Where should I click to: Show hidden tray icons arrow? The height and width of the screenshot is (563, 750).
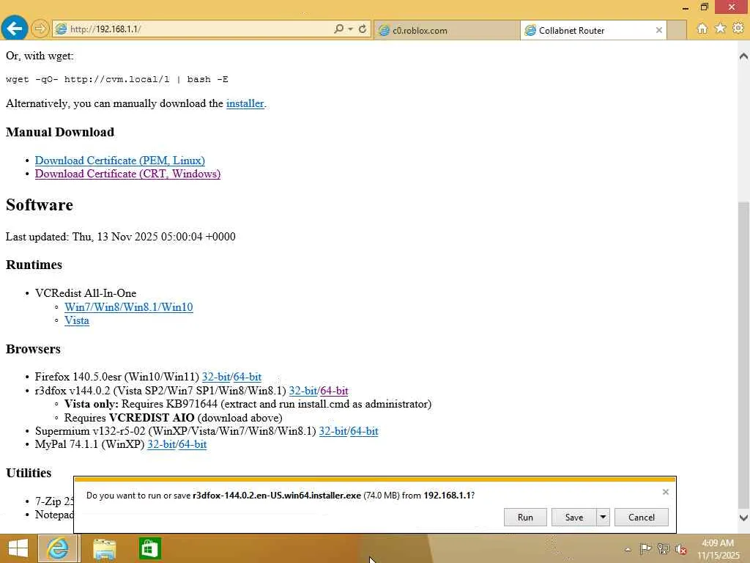tap(628, 549)
